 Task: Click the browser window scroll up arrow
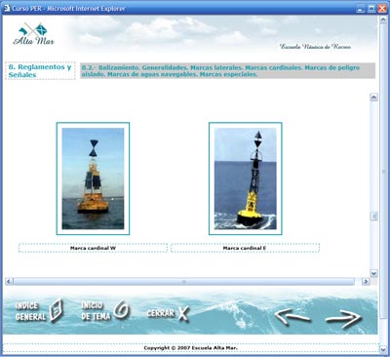click(x=383, y=20)
